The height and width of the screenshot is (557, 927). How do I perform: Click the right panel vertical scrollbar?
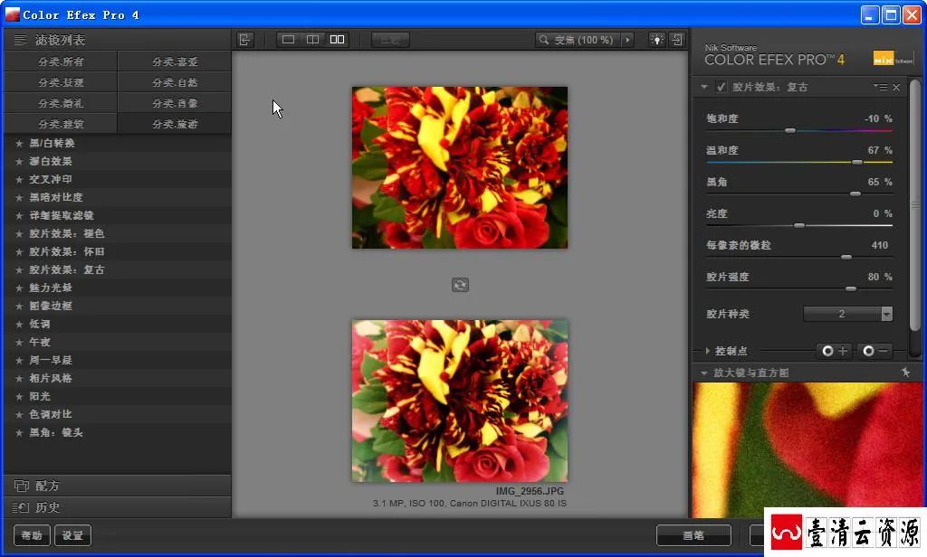pyautogui.click(x=914, y=205)
